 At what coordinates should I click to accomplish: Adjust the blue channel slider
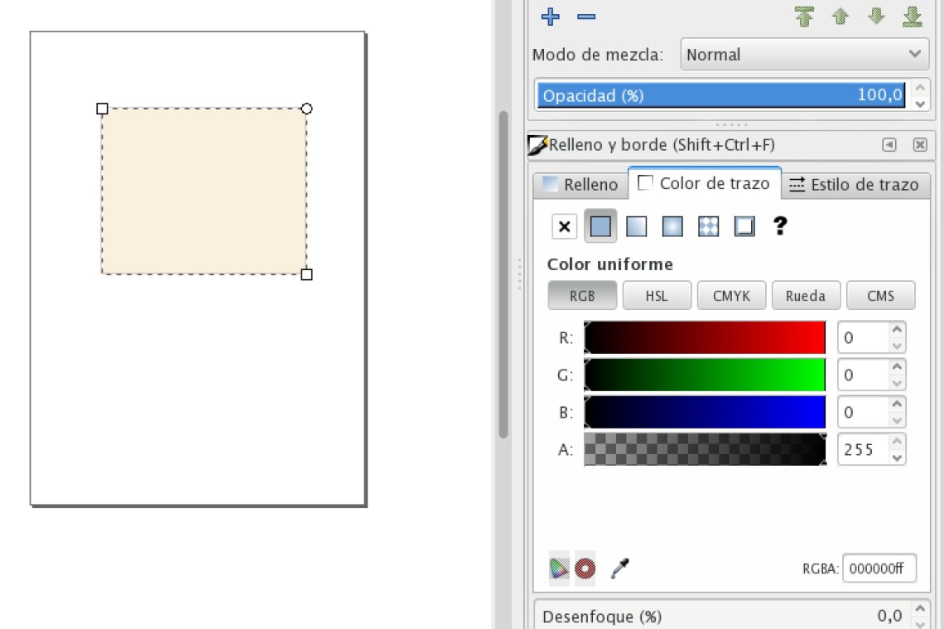704,411
